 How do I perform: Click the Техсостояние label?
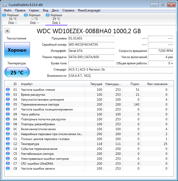click(17, 38)
